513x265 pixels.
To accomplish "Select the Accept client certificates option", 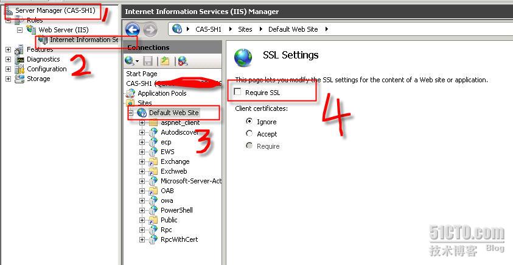I will [250, 133].
